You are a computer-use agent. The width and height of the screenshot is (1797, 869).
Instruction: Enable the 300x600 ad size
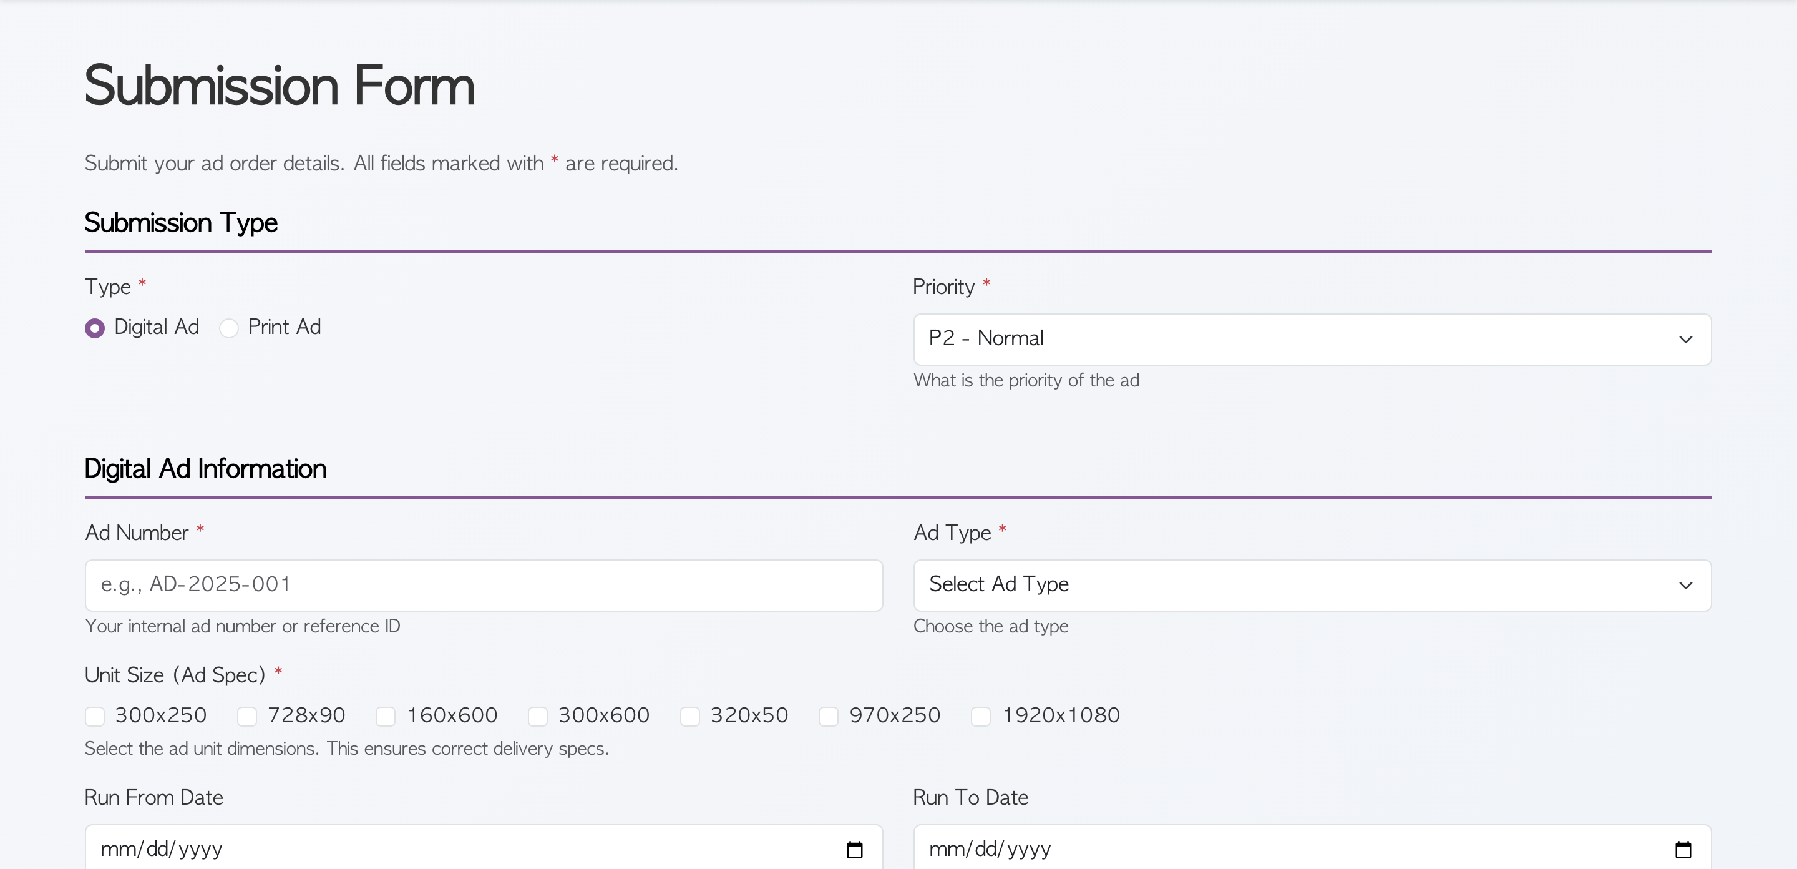[x=537, y=716]
